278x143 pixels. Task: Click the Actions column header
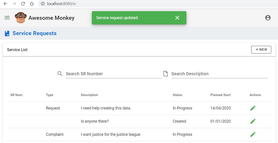255,95
